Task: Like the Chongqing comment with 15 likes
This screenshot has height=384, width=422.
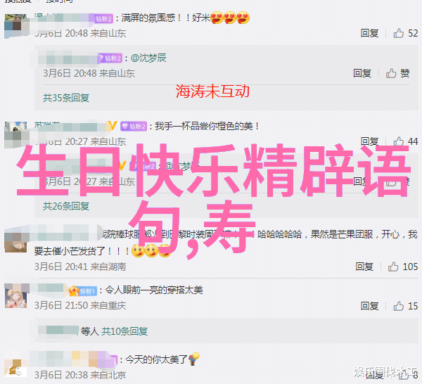Action: tap(398, 306)
